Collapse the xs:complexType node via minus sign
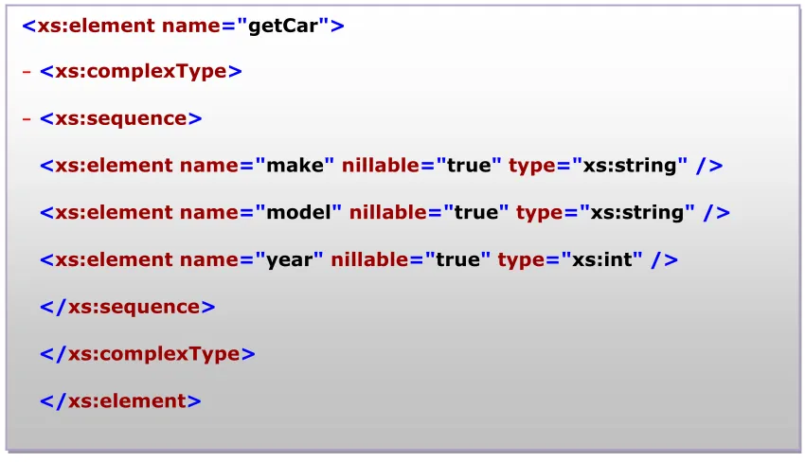 point(27,72)
